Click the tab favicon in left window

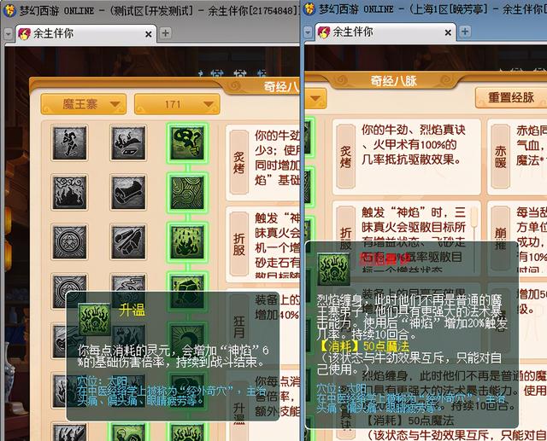(24, 34)
